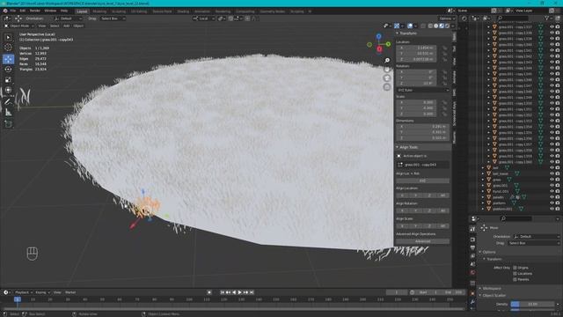Toggle eye icon for platform.001

pos(552,209)
